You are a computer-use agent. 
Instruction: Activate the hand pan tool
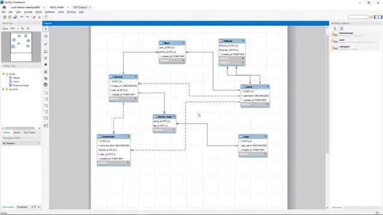45,36
